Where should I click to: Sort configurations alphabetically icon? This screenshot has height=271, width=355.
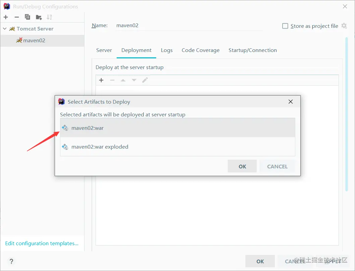point(49,17)
